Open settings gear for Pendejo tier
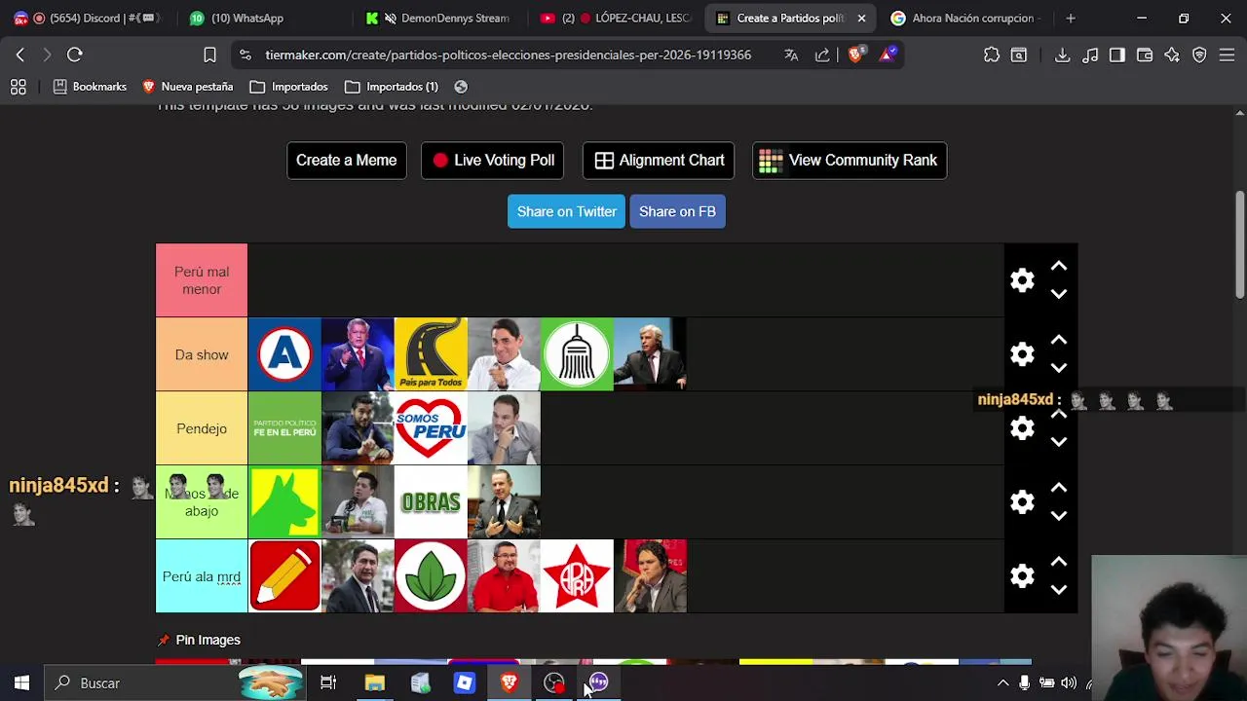This screenshot has width=1247, height=701. click(1022, 428)
